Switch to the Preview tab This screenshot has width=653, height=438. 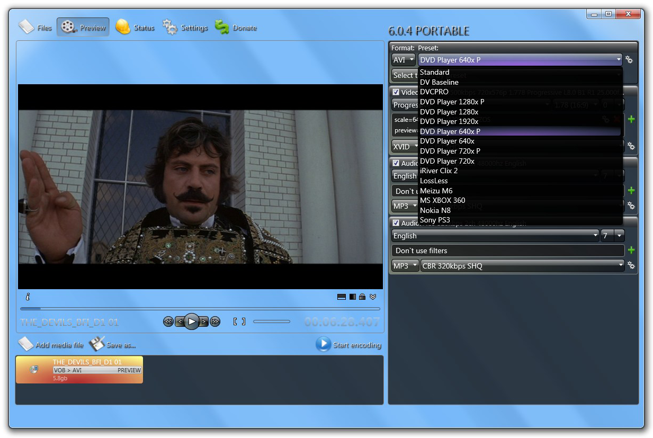83,27
